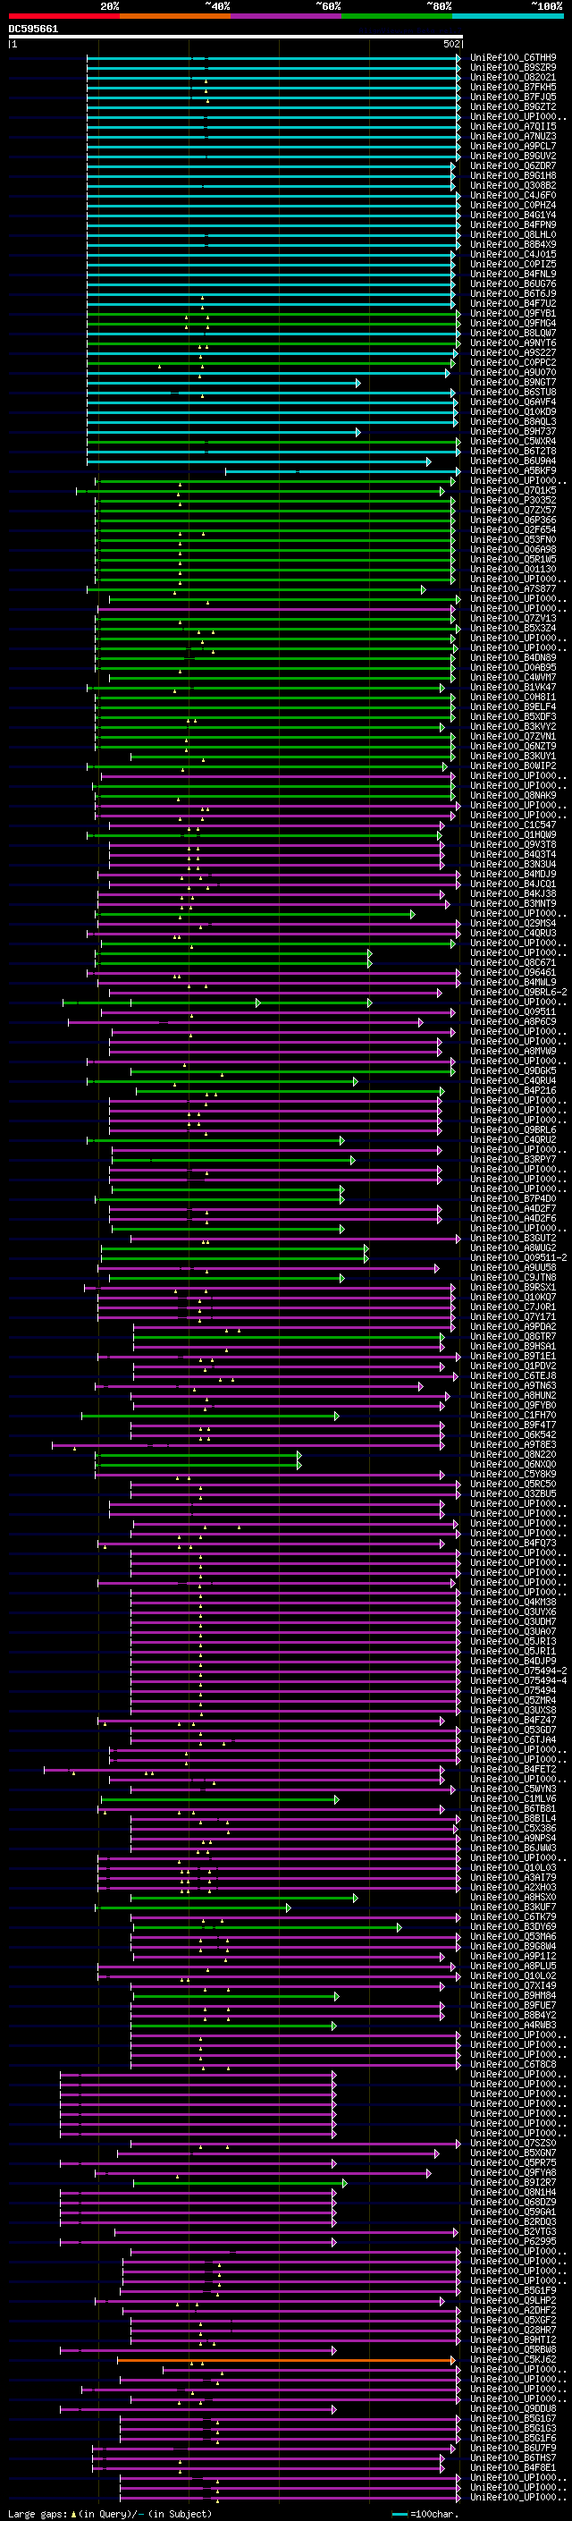Select the UniRef100_B9RSX1 label
The width and height of the screenshot is (572, 2521).
point(513,1287)
